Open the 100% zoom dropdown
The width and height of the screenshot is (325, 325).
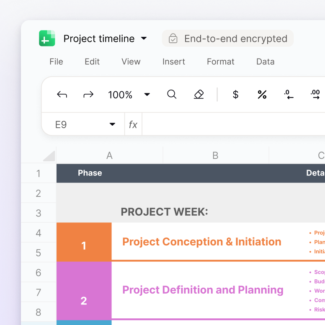pos(147,95)
